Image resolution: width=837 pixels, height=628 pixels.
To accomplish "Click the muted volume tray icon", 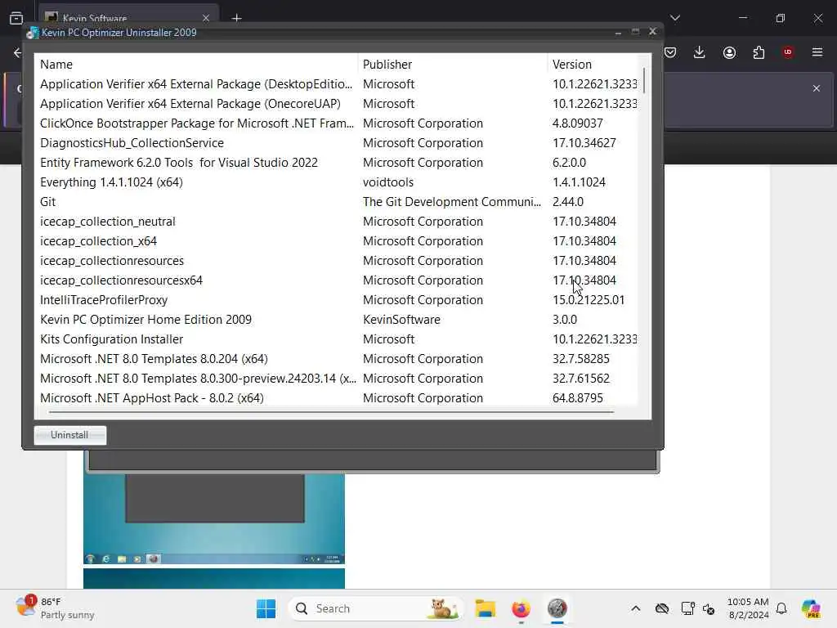I will tap(709, 608).
